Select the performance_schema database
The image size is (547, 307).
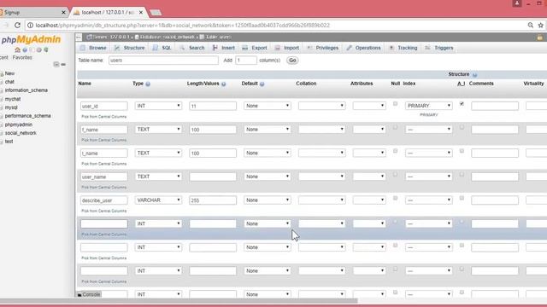pos(28,116)
